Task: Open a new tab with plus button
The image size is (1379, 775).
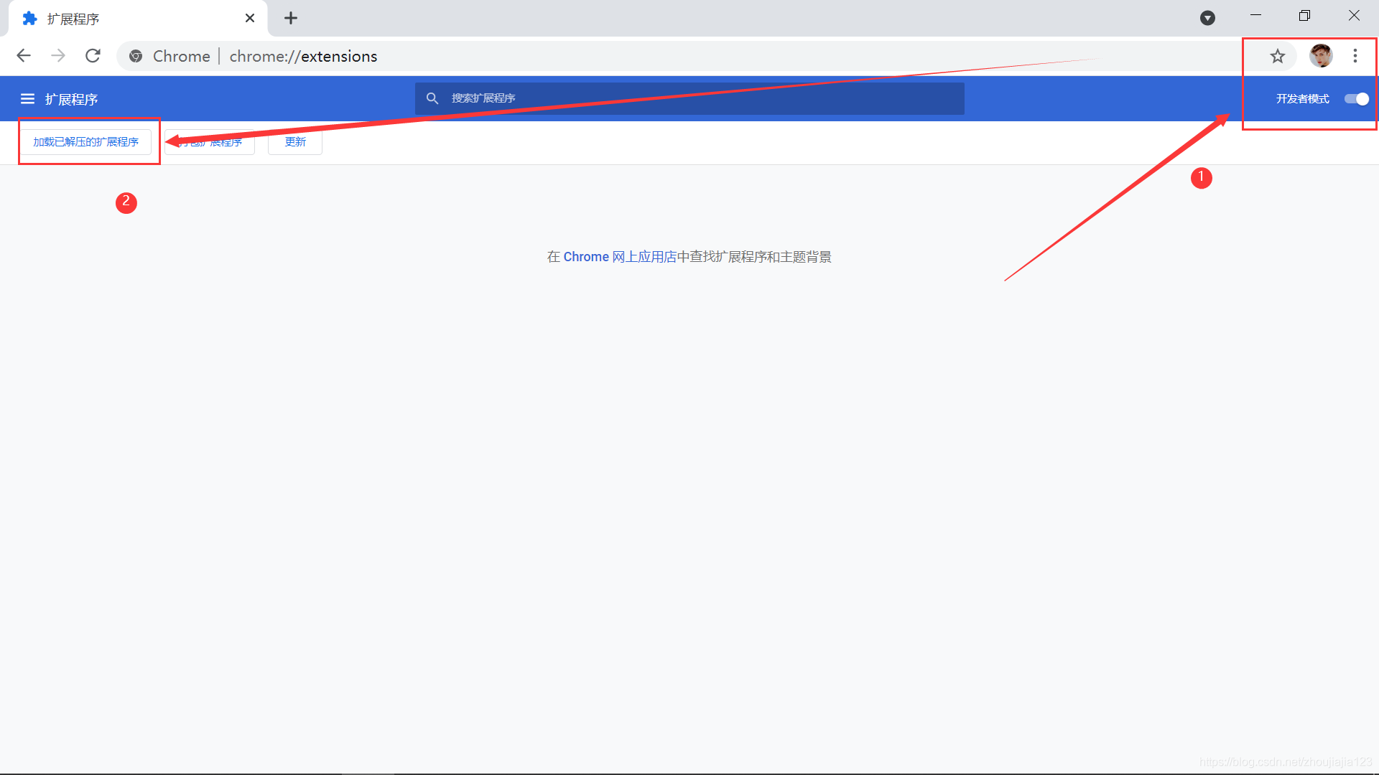Action: pos(291,19)
